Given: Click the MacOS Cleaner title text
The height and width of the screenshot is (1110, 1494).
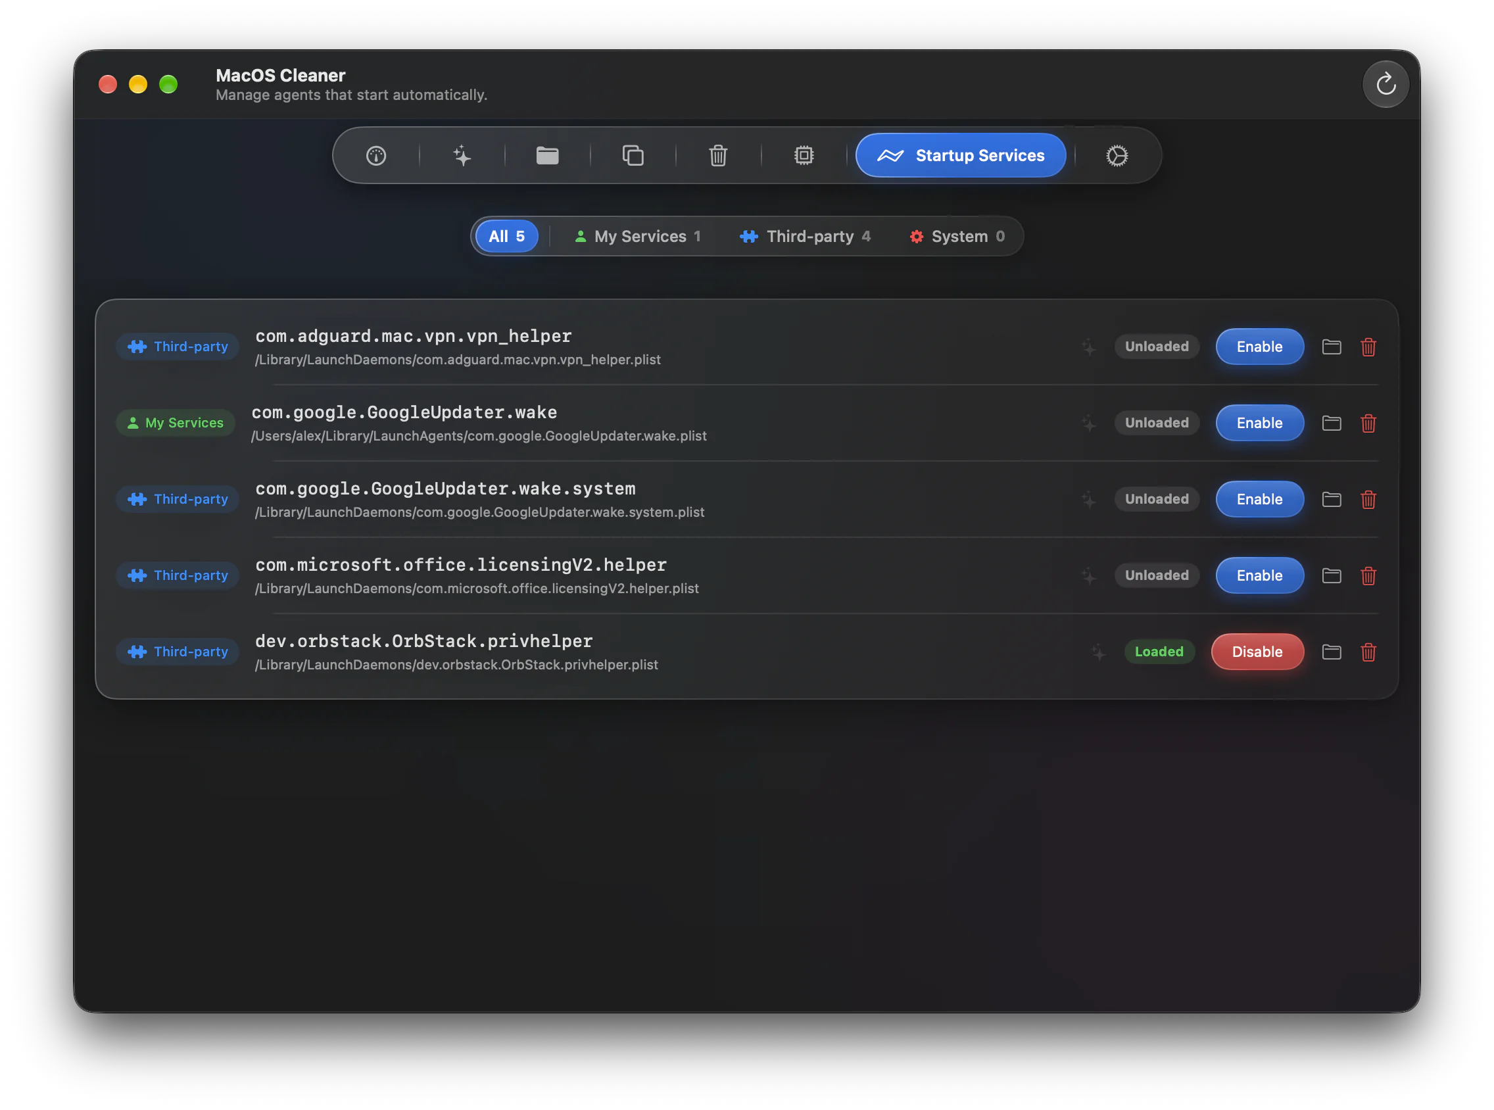Looking at the screenshot, I should pyautogui.click(x=280, y=75).
